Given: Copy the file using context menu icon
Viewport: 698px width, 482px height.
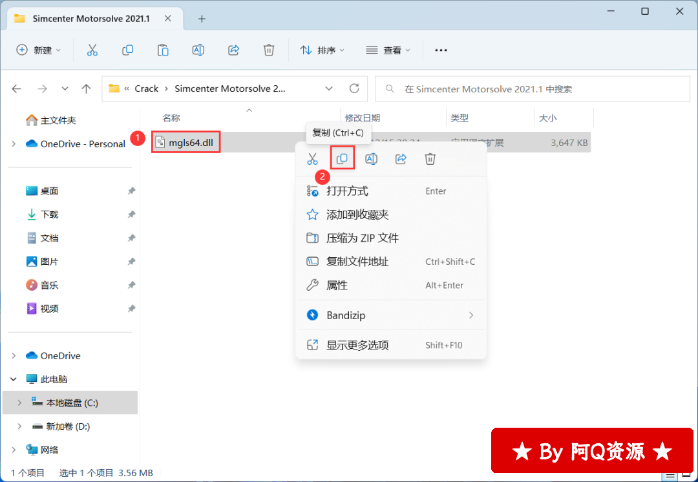Looking at the screenshot, I should tap(342, 158).
